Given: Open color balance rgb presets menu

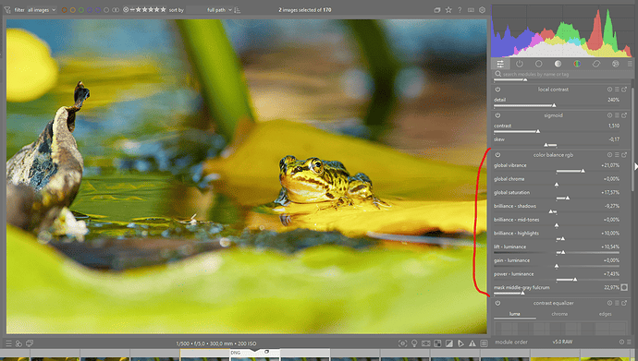Looking at the screenshot, I should (617, 155).
